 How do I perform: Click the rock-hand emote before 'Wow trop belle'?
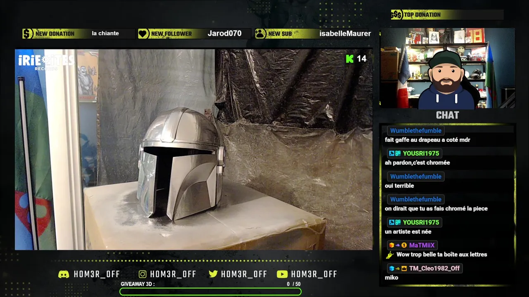(389, 255)
